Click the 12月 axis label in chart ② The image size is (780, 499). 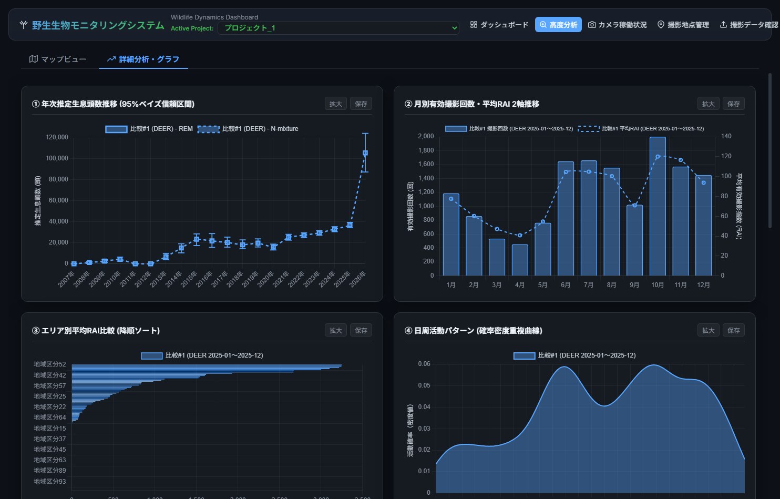pyautogui.click(x=703, y=284)
